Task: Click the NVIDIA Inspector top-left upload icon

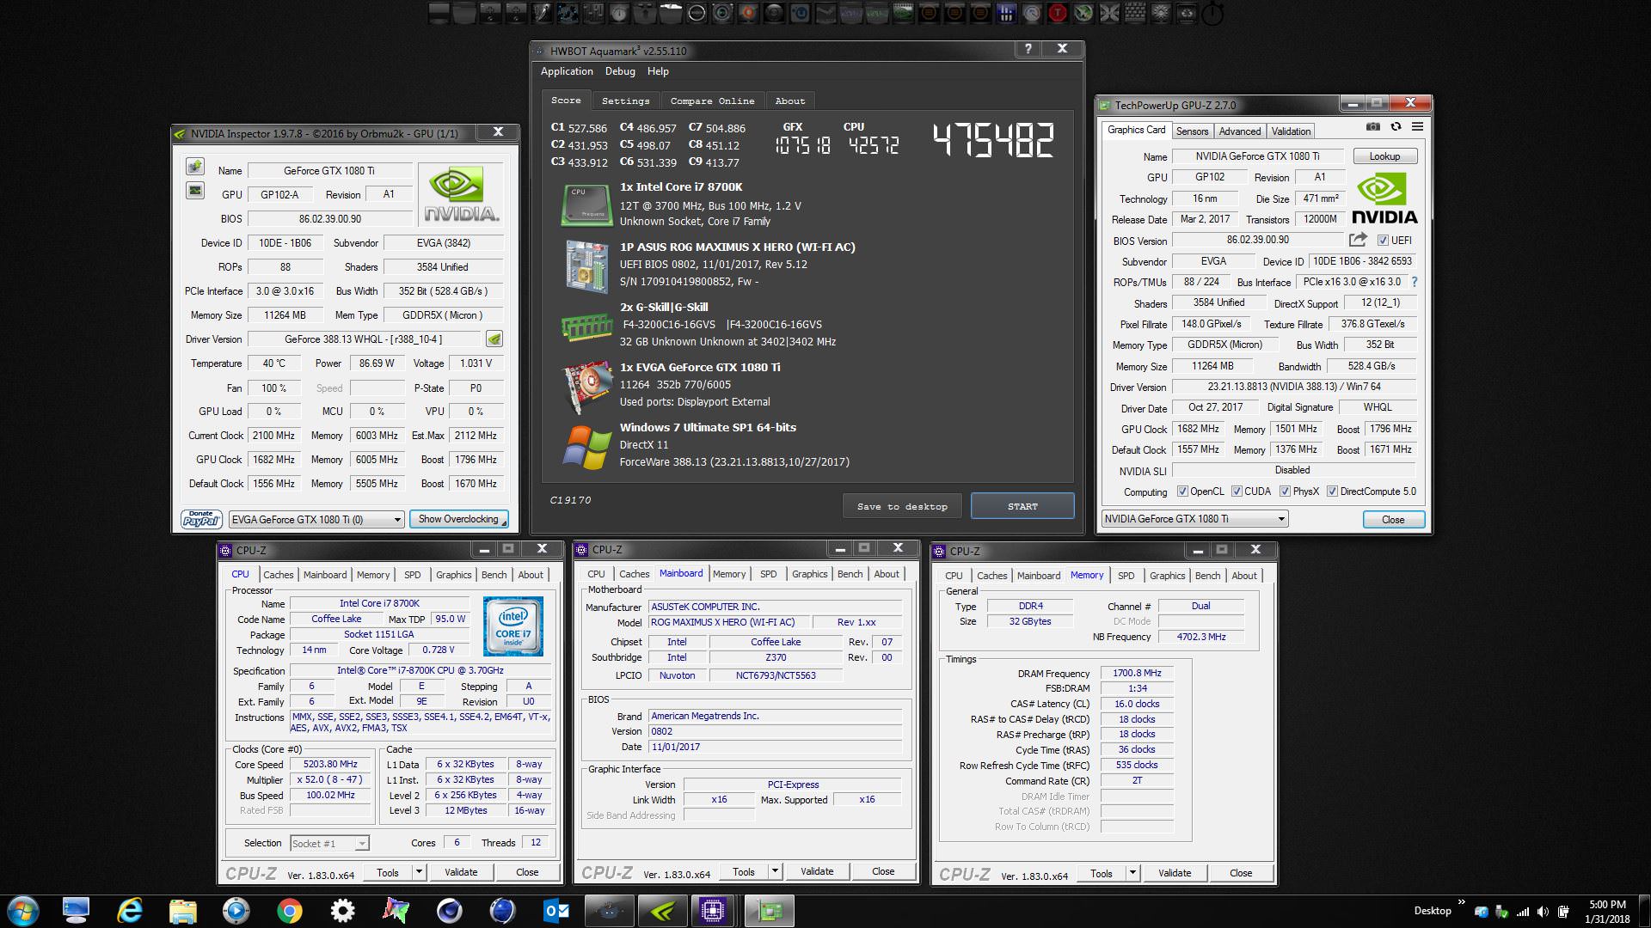Action: (195, 167)
